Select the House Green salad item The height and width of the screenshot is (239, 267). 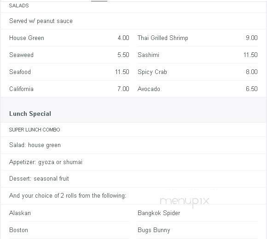coord(69,38)
